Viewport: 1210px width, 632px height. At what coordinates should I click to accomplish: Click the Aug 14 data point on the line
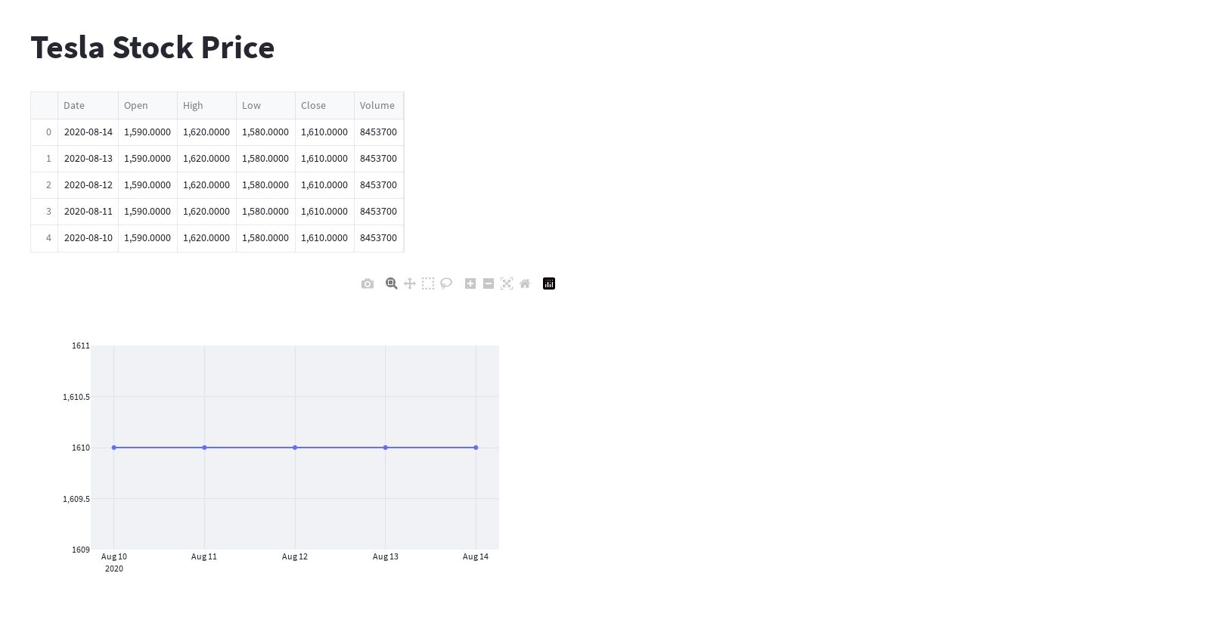pyautogui.click(x=476, y=448)
